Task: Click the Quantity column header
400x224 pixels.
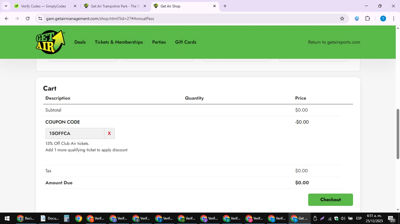Action: 194,98
